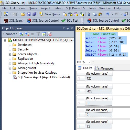Click the Save All icon

point(34,14)
